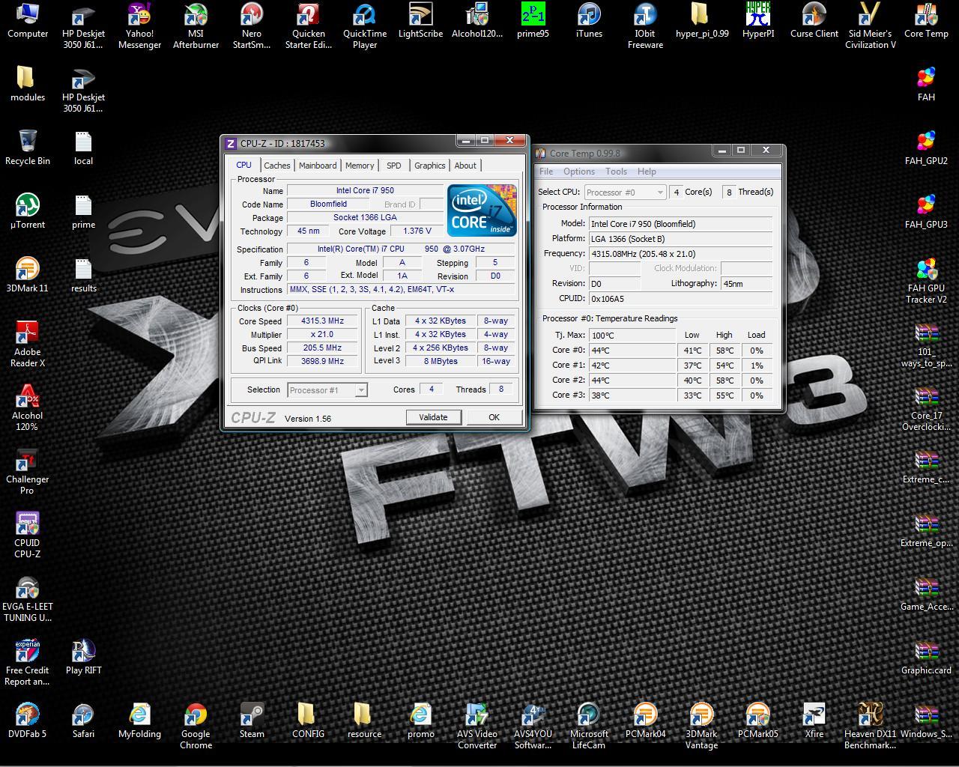This screenshot has width=959, height=767.
Task: Select the CPU tab in CPU-Z
Action: [x=243, y=165]
